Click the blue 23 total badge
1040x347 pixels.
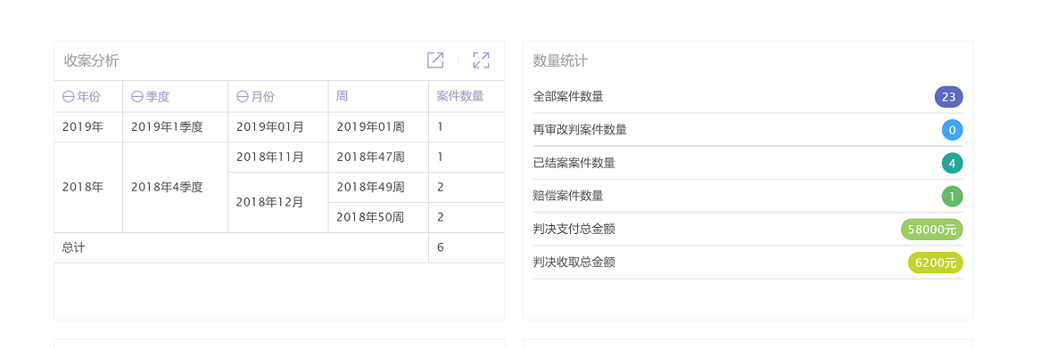pyautogui.click(x=948, y=97)
